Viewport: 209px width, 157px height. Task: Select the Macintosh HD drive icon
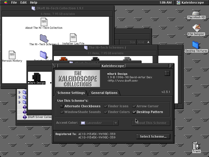pos(196,13)
